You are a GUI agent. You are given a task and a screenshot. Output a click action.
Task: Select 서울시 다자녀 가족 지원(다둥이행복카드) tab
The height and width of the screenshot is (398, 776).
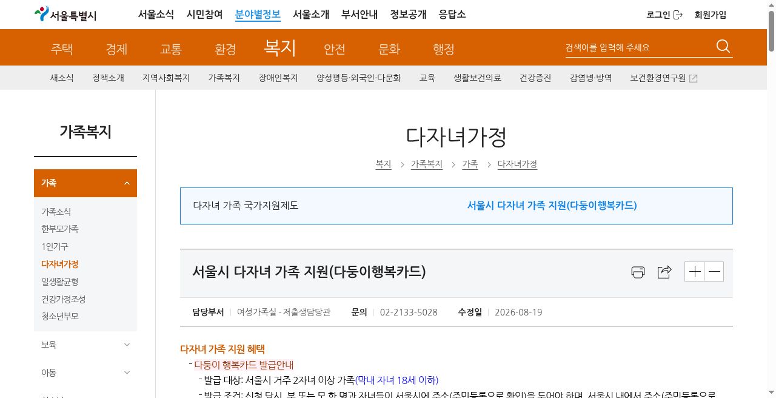pos(552,206)
